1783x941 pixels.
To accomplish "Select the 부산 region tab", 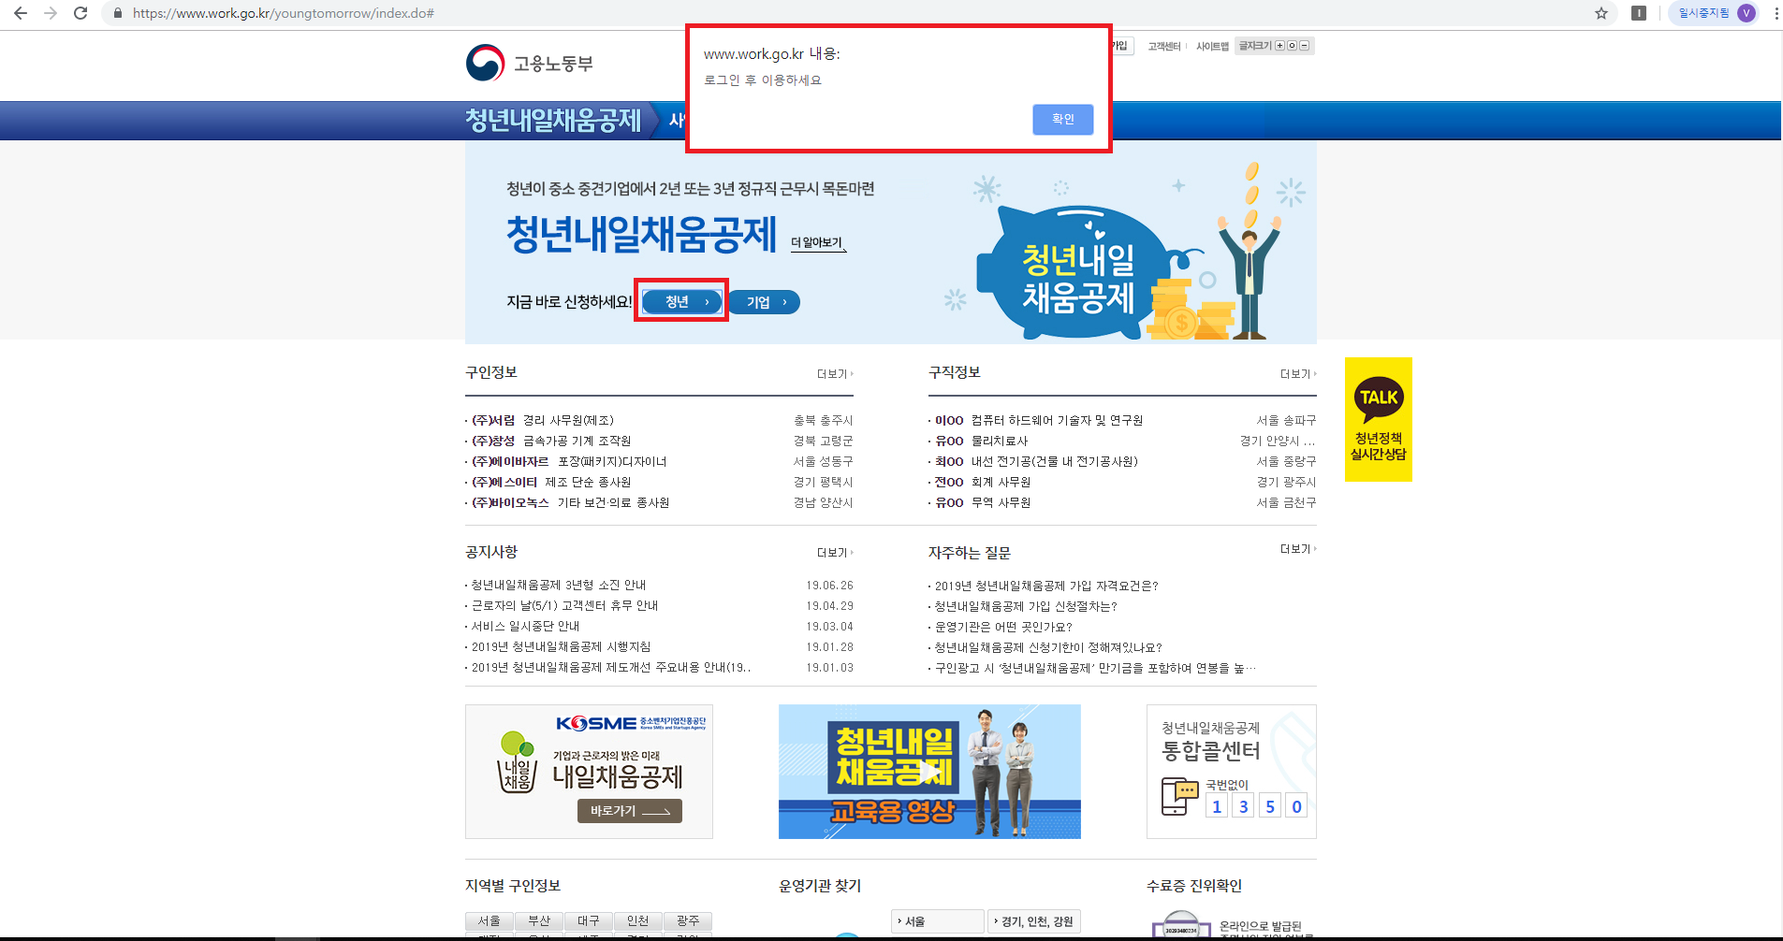I will [539, 921].
